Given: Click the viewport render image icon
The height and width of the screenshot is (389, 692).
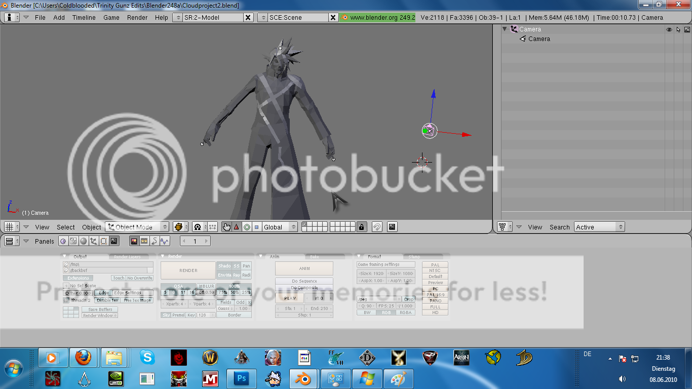Looking at the screenshot, I should [x=392, y=227].
